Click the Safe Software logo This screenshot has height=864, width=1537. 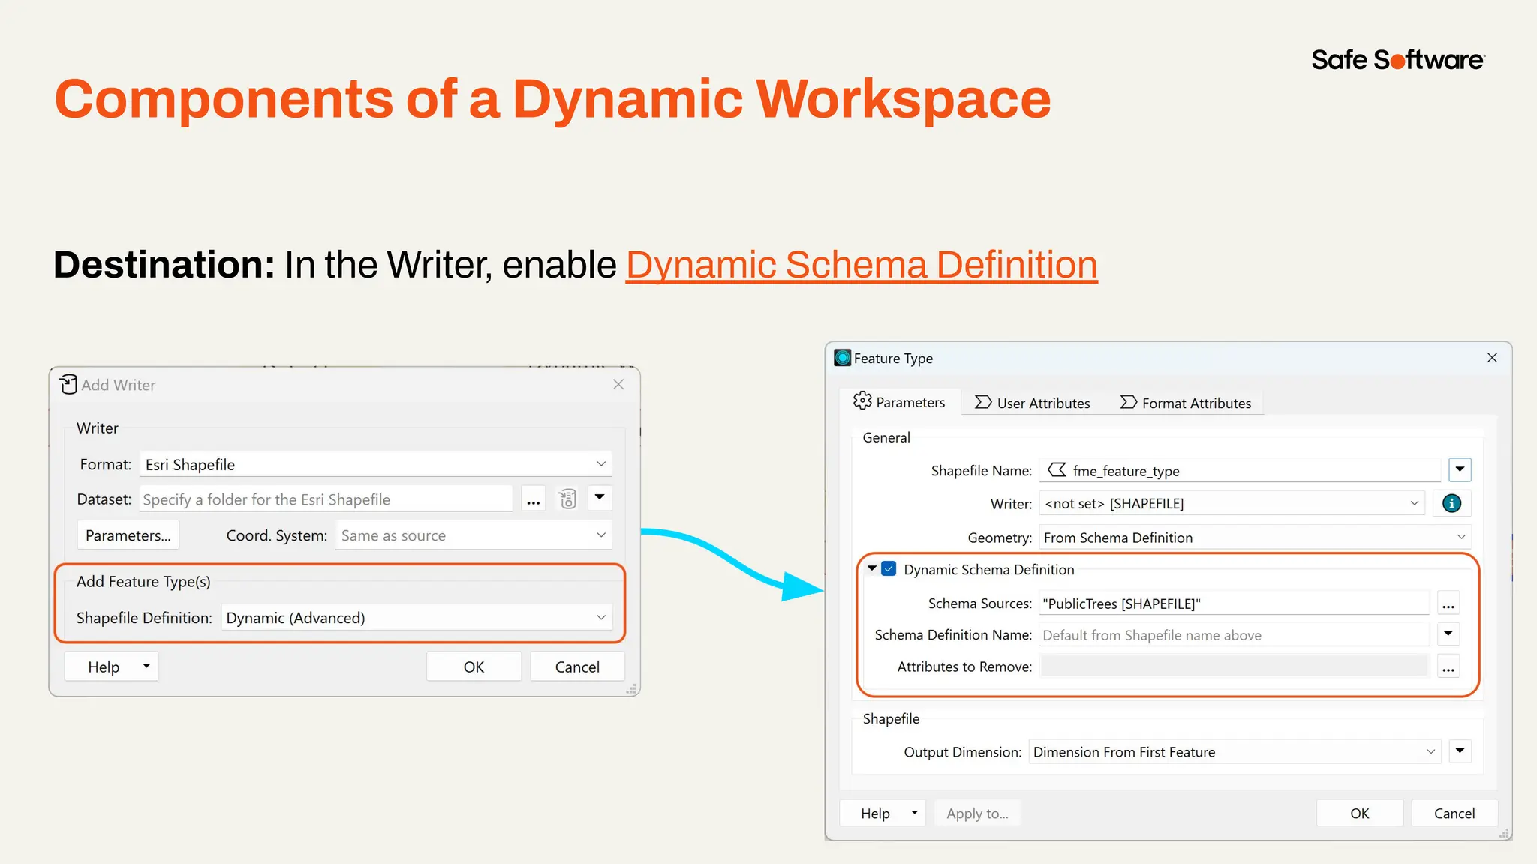[x=1398, y=60]
